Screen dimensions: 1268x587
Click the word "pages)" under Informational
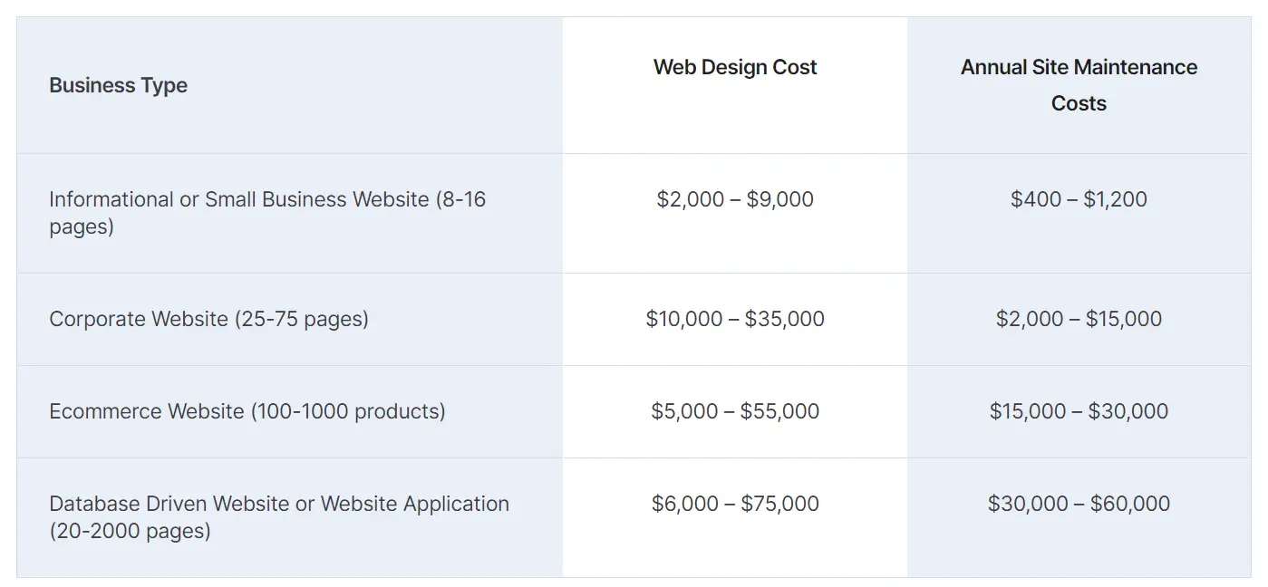point(82,226)
